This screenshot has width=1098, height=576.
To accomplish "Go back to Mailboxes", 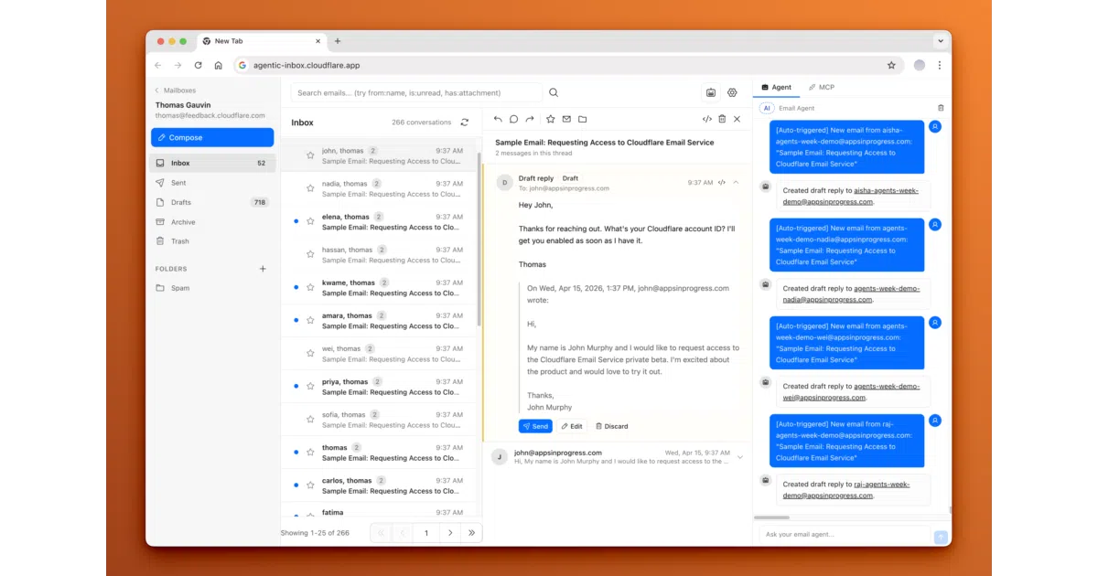I will [x=175, y=91].
